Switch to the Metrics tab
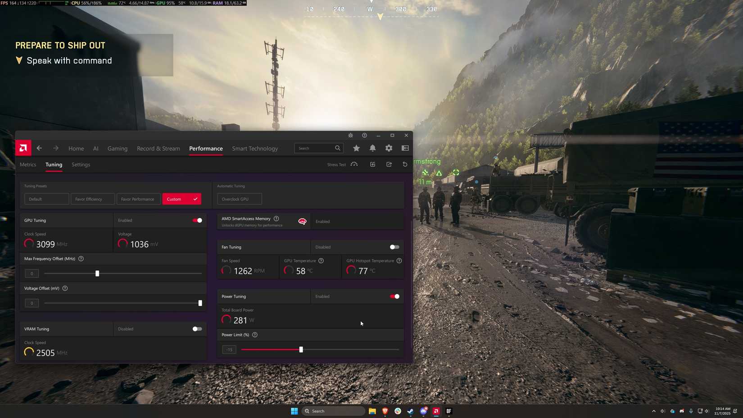 [x=27, y=164]
